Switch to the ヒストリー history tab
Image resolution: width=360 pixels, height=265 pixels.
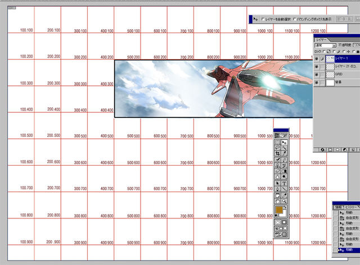pos(351,207)
